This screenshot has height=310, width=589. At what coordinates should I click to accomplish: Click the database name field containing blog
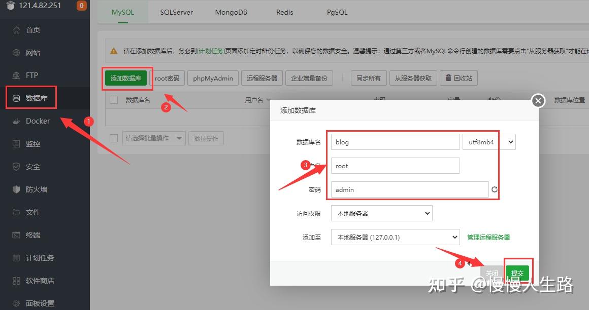(x=395, y=142)
